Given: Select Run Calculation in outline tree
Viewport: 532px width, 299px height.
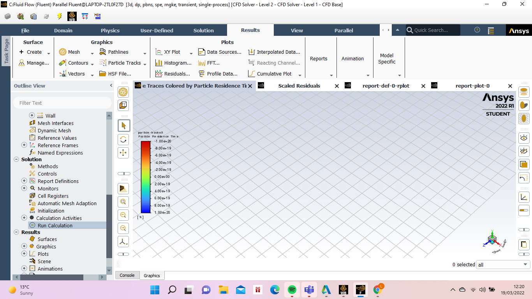Looking at the screenshot, I should [x=55, y=225].
